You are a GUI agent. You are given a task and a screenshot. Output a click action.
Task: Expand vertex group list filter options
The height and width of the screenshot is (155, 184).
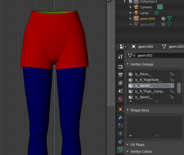coord(131,101)
